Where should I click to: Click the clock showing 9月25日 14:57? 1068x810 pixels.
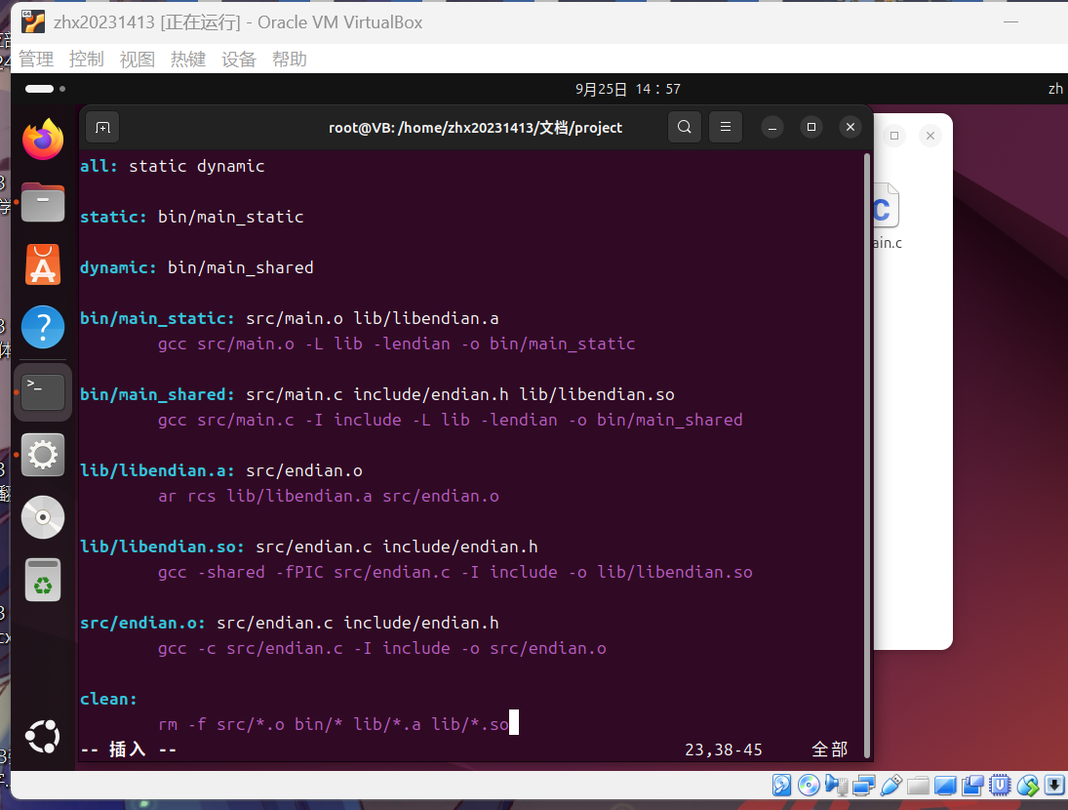[x=628, y=89]
